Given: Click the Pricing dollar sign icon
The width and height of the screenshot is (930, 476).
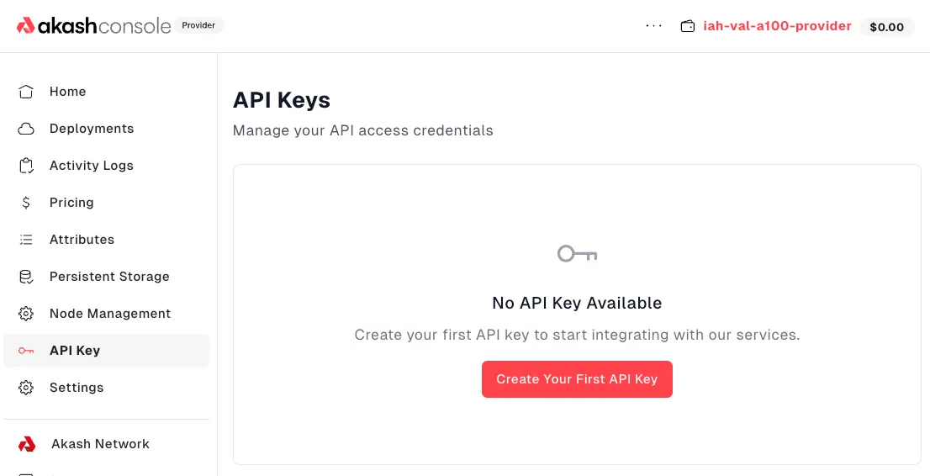Looking at the screenshot, I should pos(26,203).
